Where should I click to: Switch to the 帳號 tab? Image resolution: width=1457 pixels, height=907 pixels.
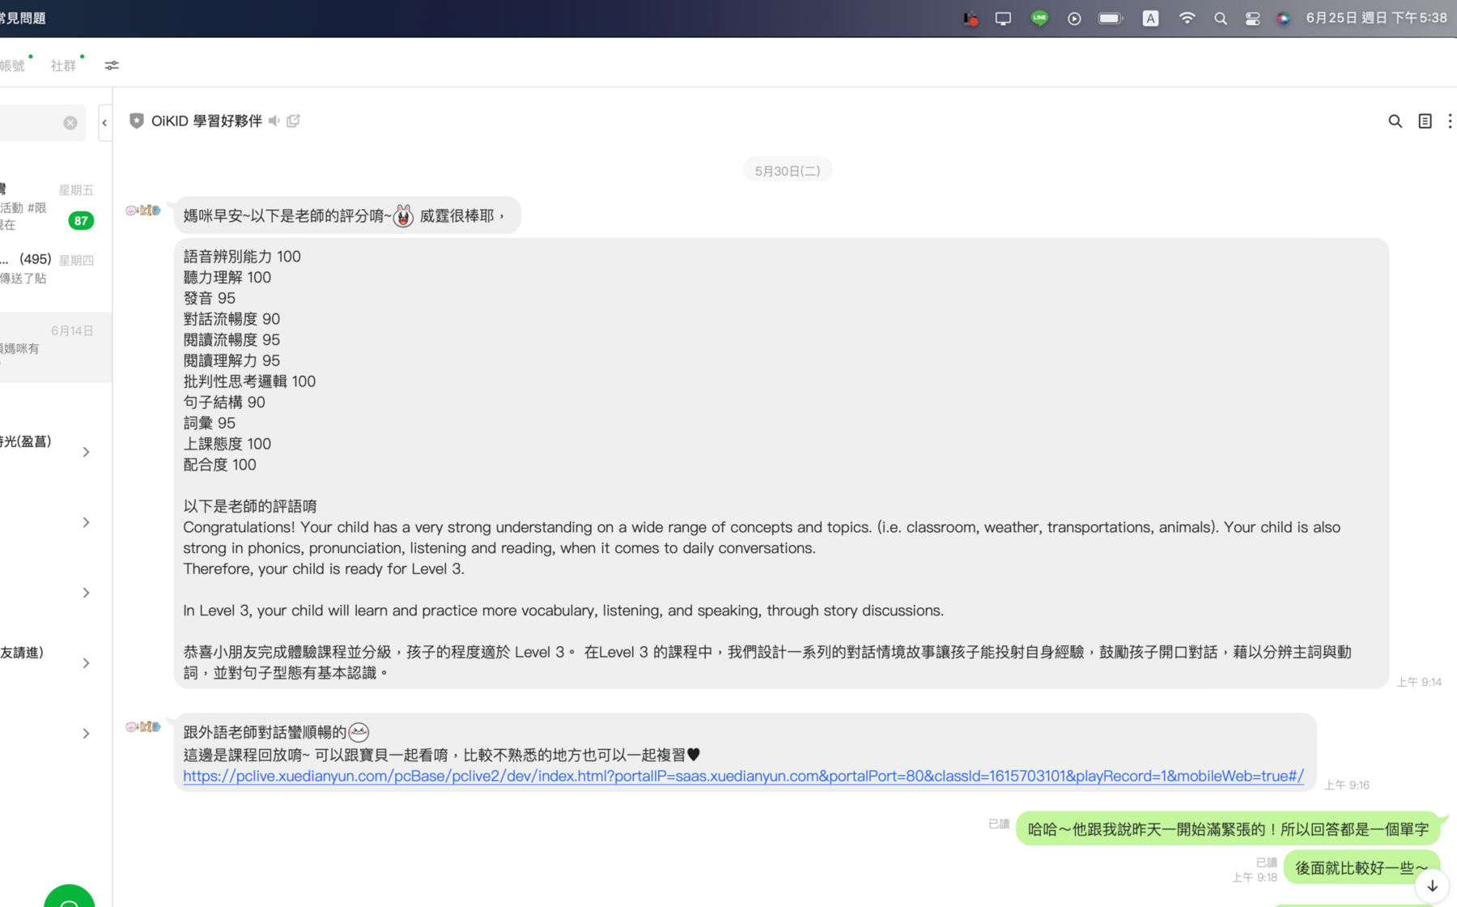pos(11,65)
